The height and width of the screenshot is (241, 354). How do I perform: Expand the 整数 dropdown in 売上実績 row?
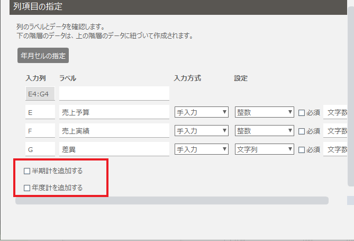264,131
